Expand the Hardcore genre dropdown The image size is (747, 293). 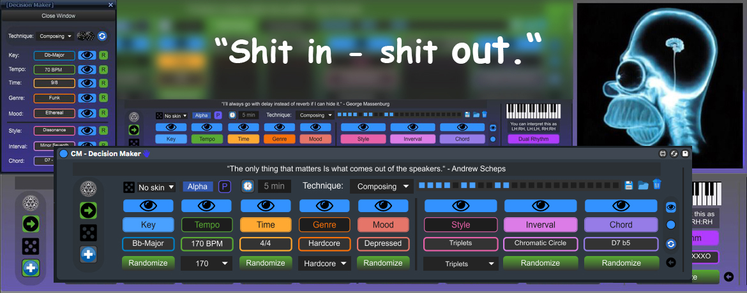click(324, 263)
